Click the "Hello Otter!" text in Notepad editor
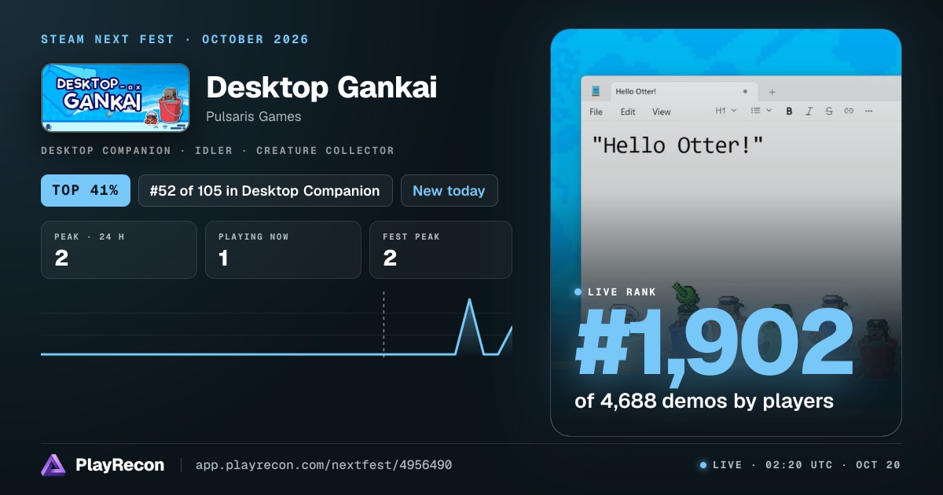 click(x=677, y=145)
